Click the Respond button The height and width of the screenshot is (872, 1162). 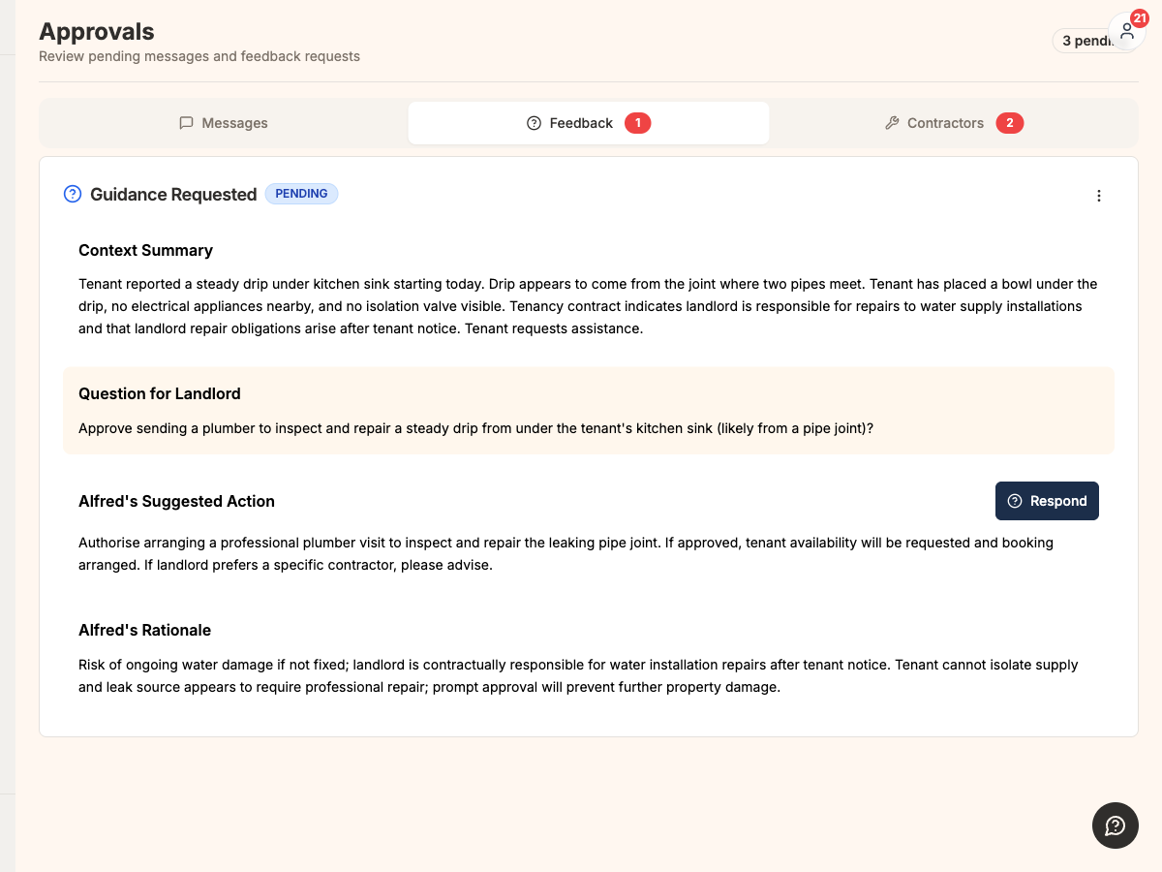tap(1047, 501)
